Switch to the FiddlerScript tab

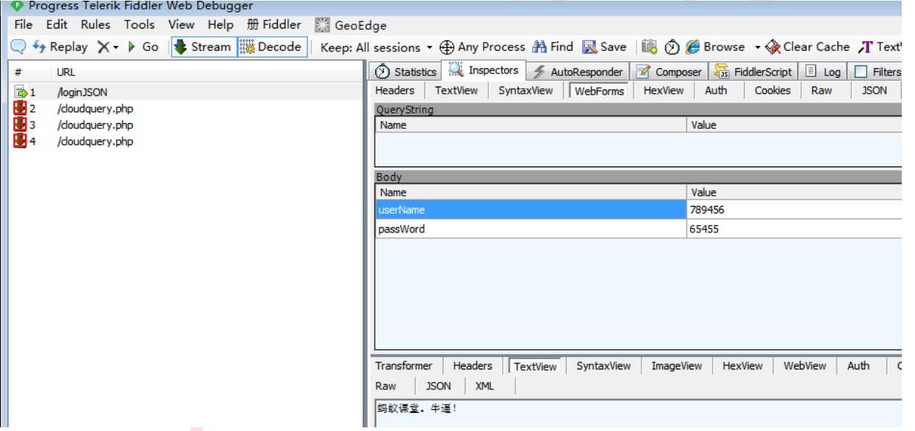pos(754,71)
